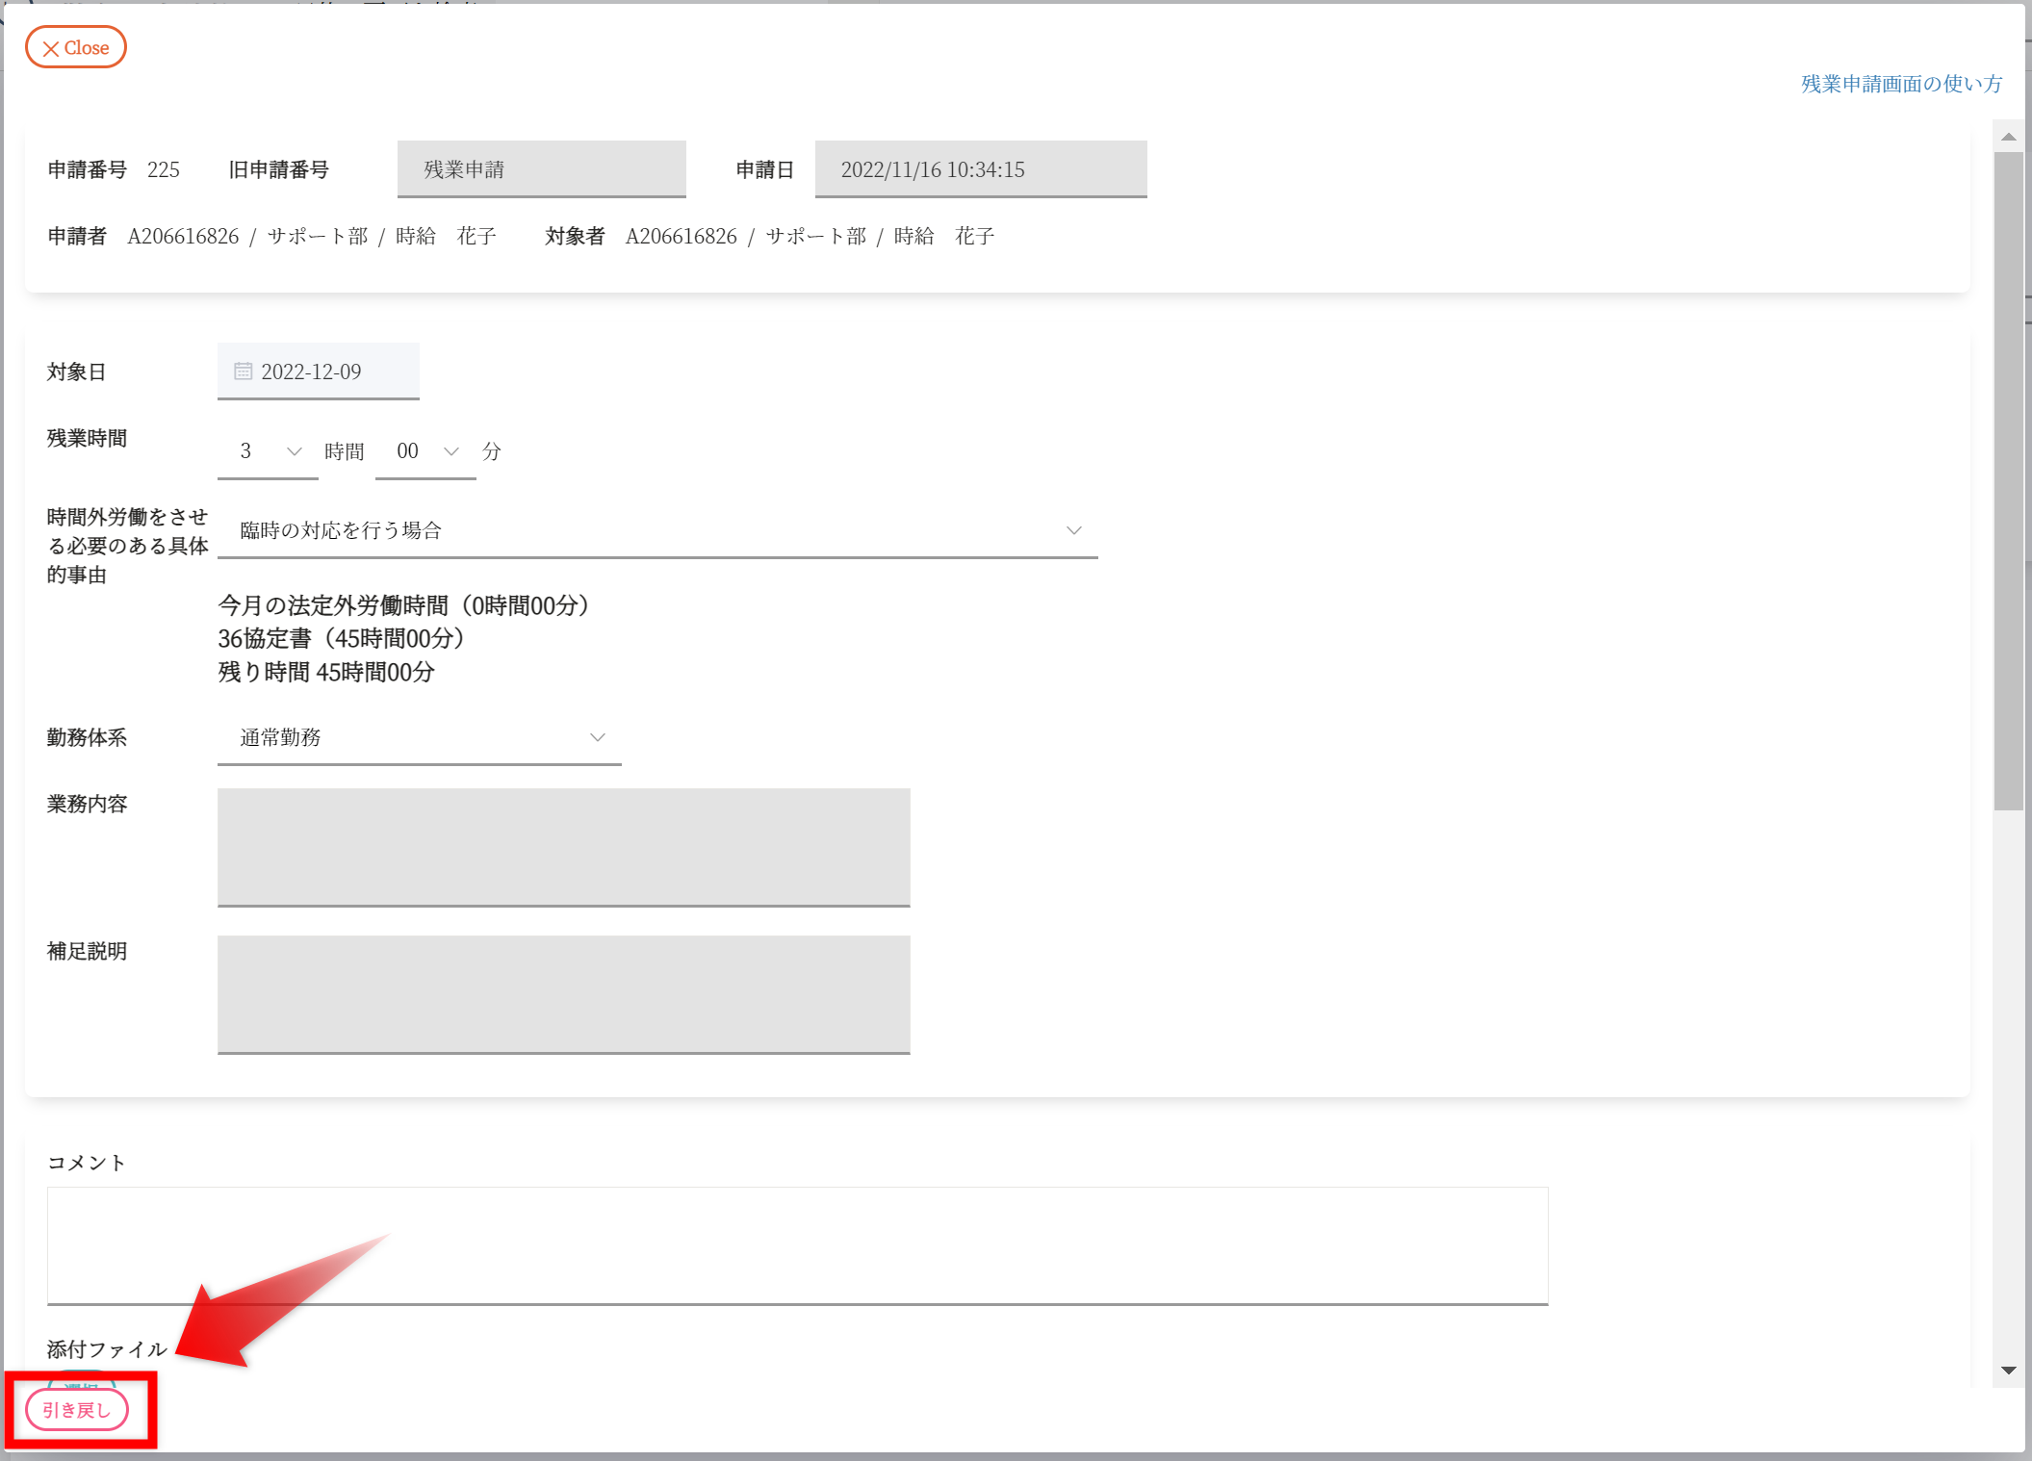Click the 補足説明 text area
Viewport: 2032px width, 1461px height.
(x=563, y=994)
